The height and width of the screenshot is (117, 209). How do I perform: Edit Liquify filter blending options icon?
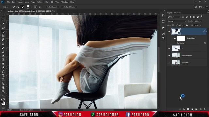(205, 43)
